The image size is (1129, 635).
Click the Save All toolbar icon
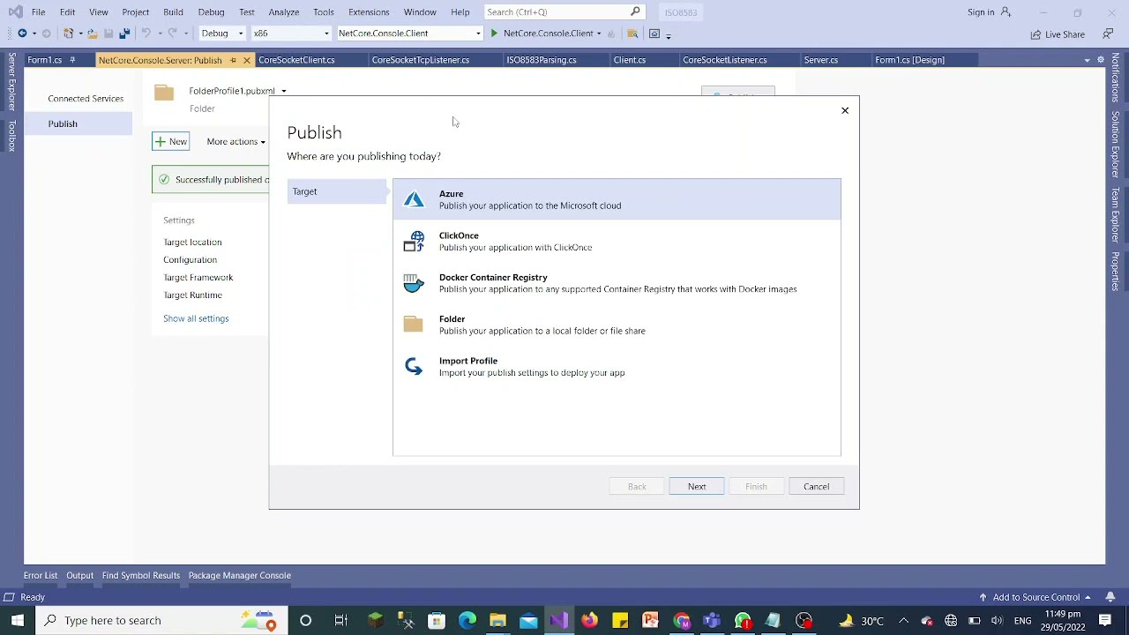pos(124,34)
